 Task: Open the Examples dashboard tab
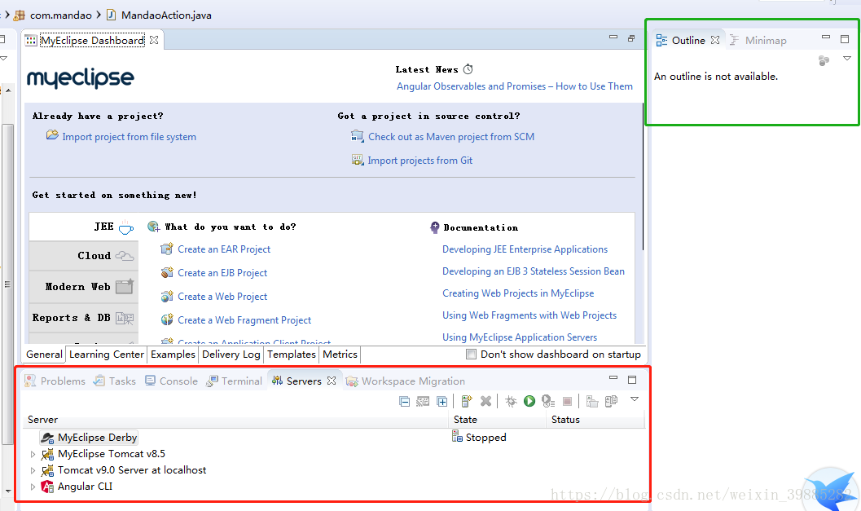(173, 355)
